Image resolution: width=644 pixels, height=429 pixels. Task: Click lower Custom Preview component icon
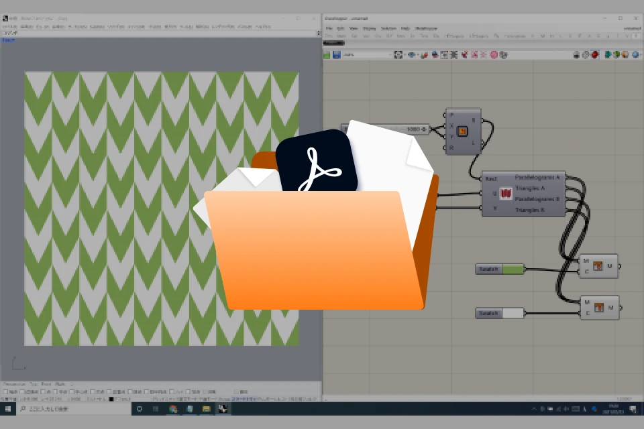coord(599,308)
